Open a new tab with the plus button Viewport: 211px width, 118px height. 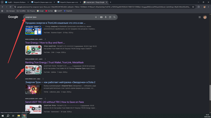point(110,2)
